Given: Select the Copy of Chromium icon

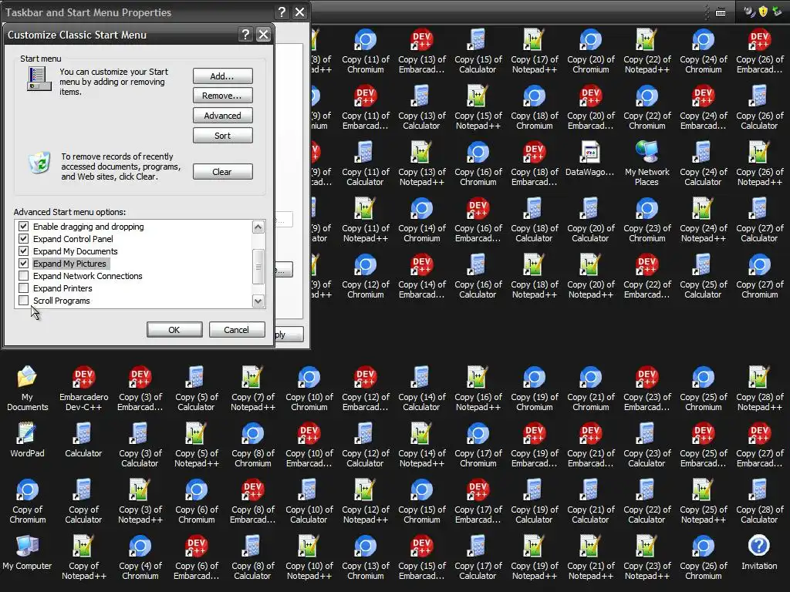Looking at the screenshot, I should (x=27, y=501).
